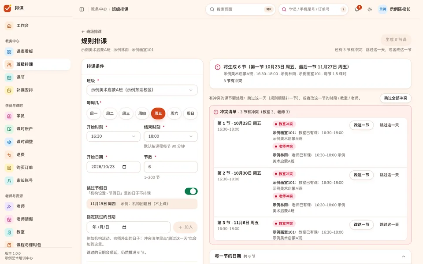Screen dimensions: 423x264
Task: Open 工作台 home icon in sidebar
Action: pyautogui.click(x=9, y=26)
